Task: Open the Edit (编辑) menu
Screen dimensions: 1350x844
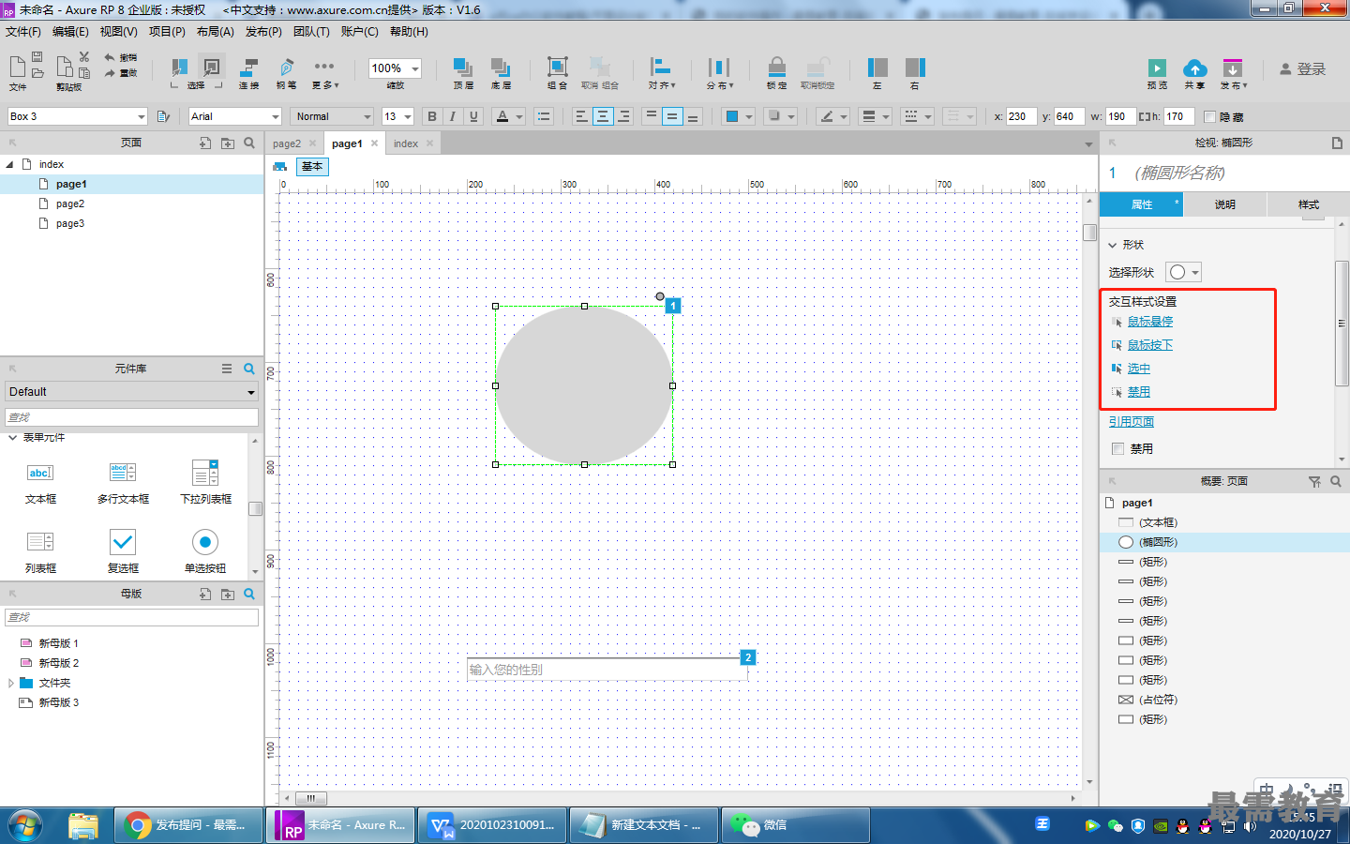Action: pos(71,32)
